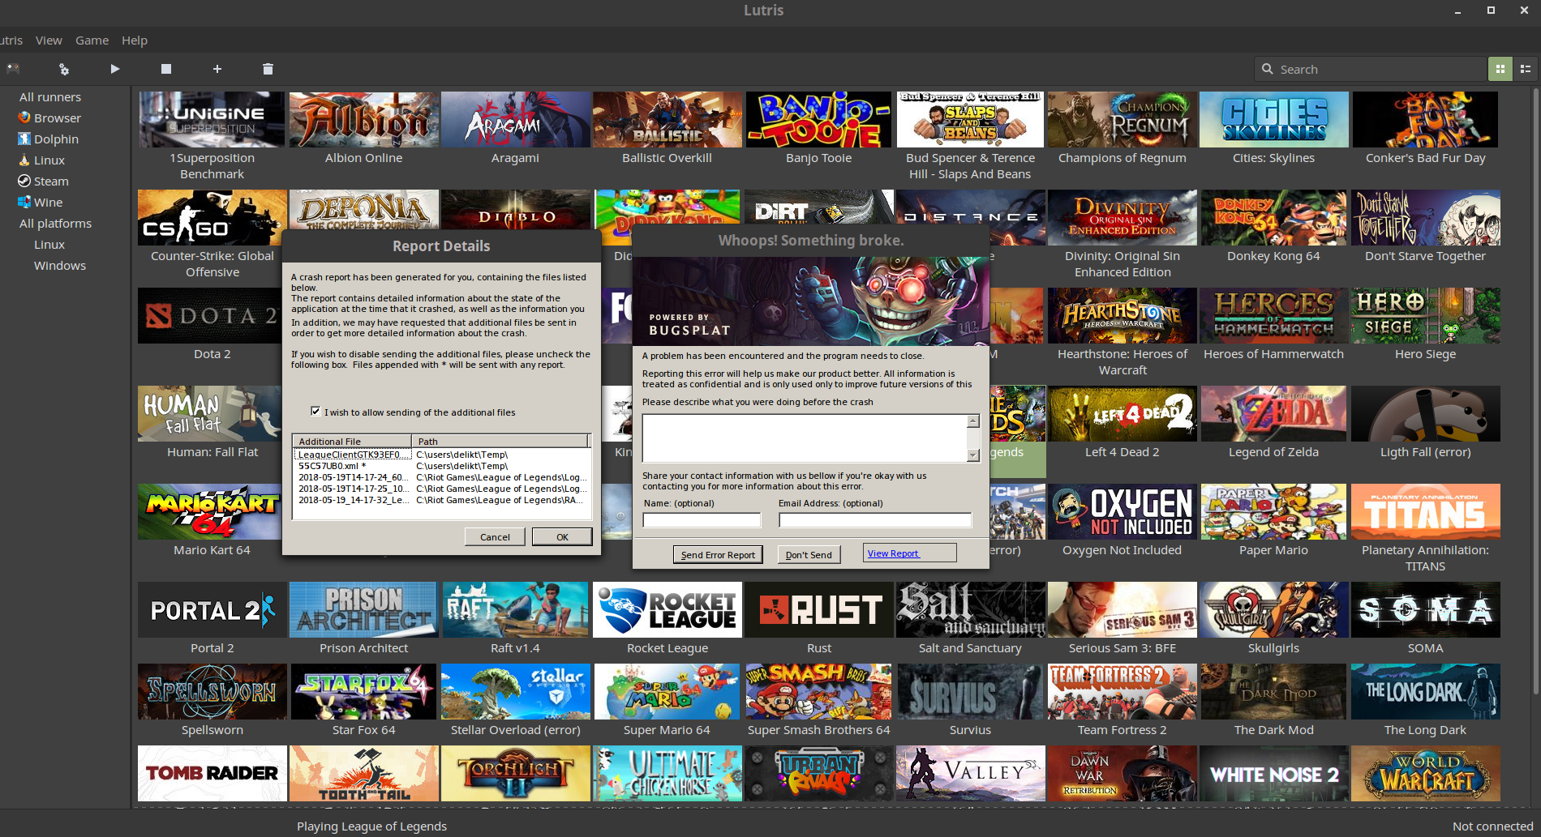1541x837 pixels.
Task: Select All runners in sidebar
Action: pos(50,97)
